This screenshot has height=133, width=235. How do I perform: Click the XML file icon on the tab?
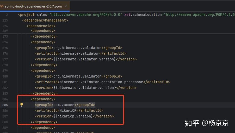pos(2,6)
